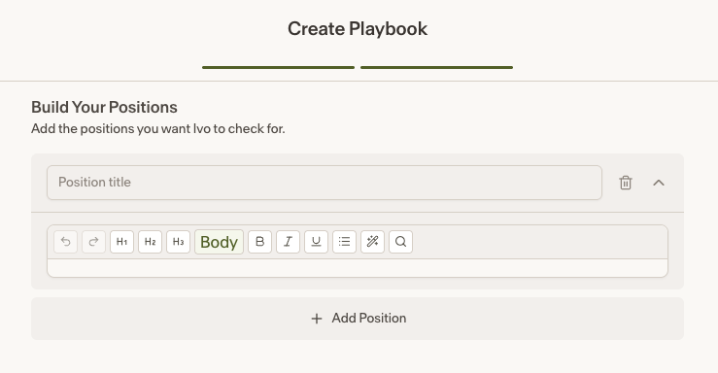Screen dimensions: 718x373
Task: Click into the position description editor area
Action: (358, 268)
